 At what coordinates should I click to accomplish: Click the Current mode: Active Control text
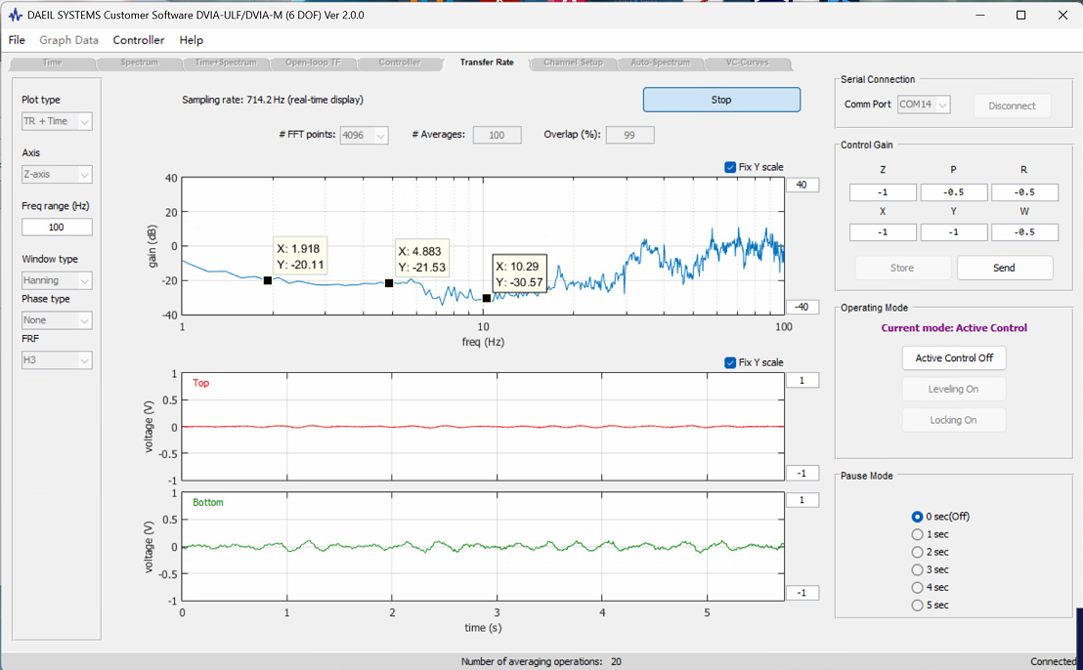[x=954, y=328]
